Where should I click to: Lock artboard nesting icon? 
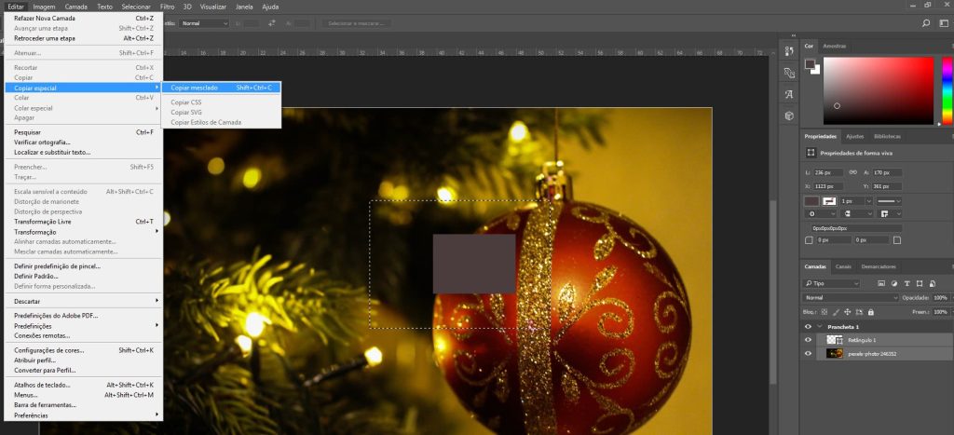(x=859, y=312)
